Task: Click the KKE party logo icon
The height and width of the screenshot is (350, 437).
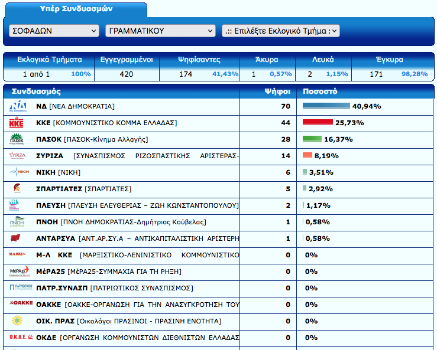Action: coord(16,123)
